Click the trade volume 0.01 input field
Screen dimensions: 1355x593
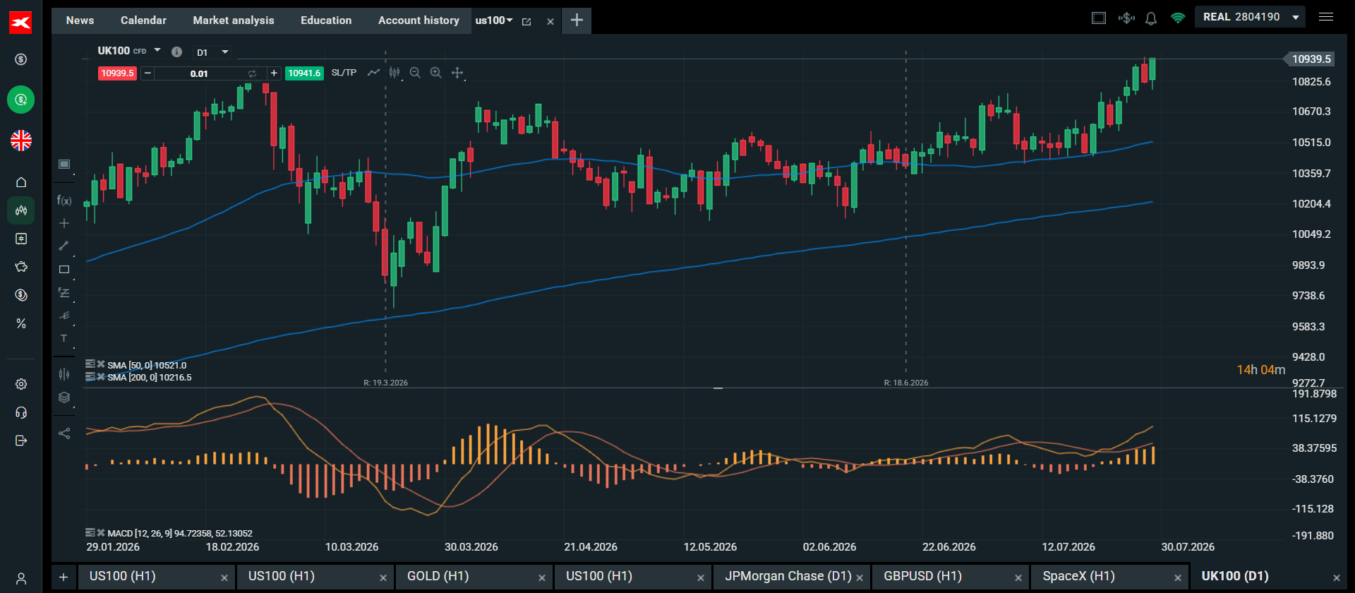(199, 73)
